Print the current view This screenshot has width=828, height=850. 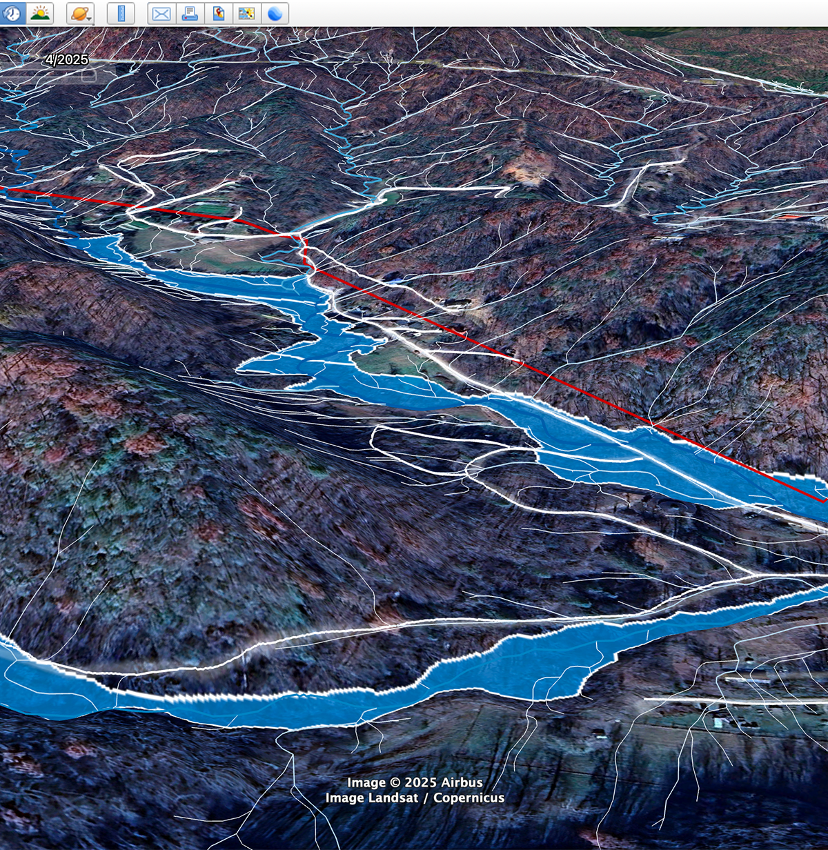tap(190, 13)
